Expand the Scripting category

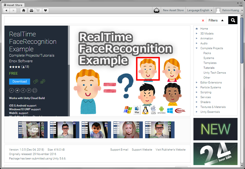pos(197,92)
